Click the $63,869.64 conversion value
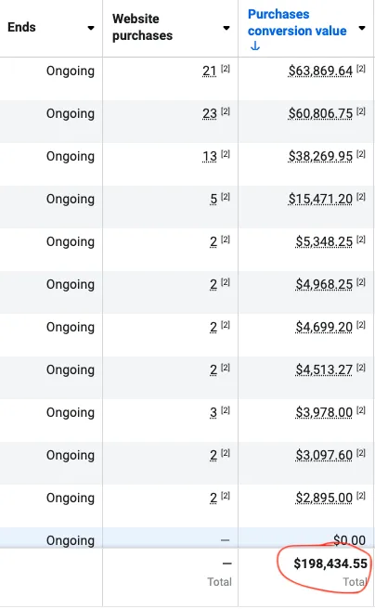 (320, 71)
